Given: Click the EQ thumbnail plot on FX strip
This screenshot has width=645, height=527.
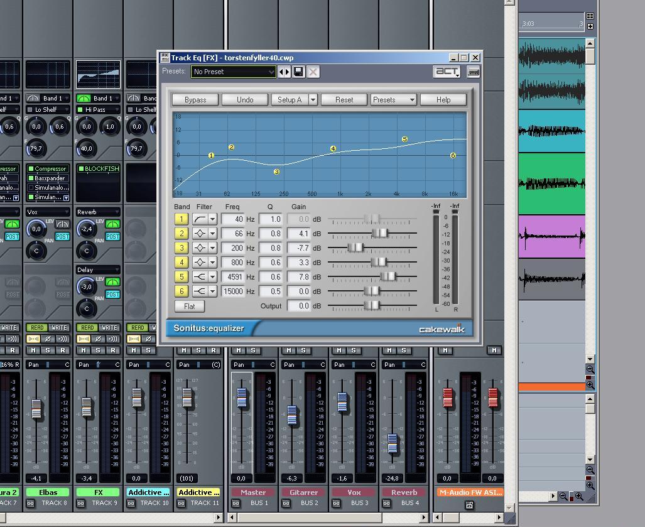Looking at the screenshot, I should tap(98, 75).
